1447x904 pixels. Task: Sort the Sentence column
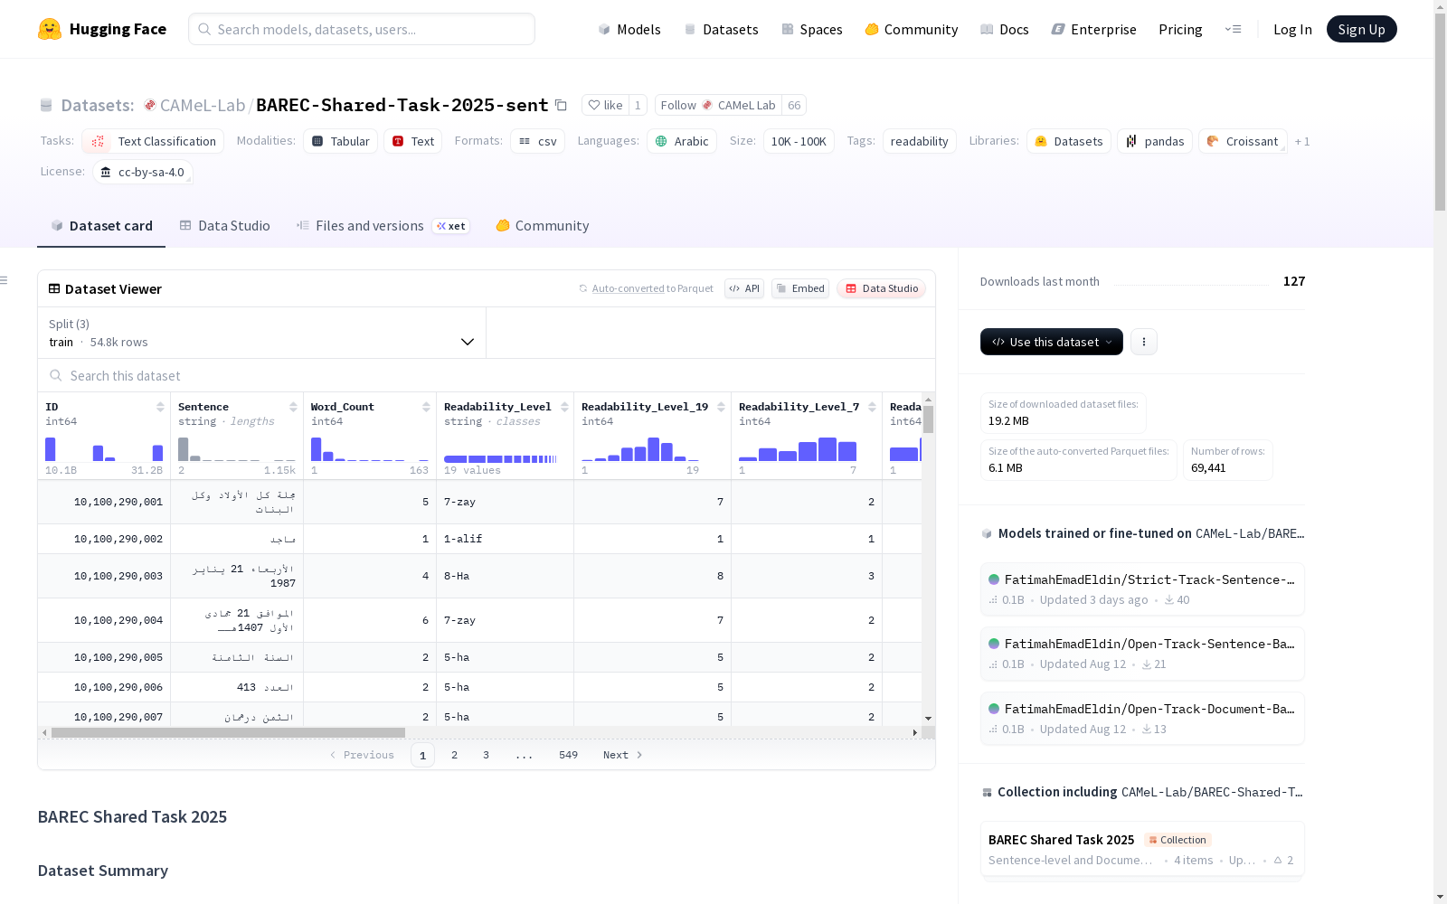293,407
